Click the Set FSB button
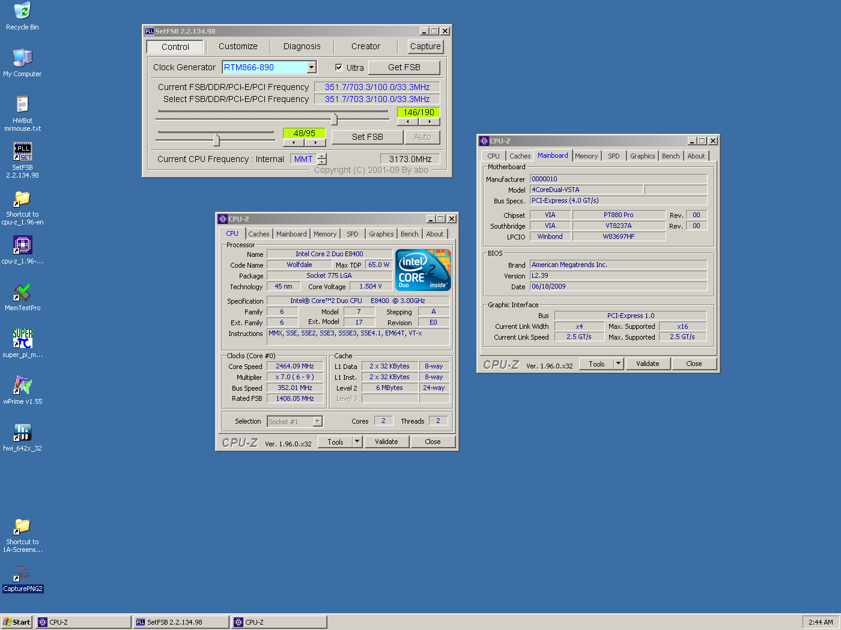 coord(367,137)
